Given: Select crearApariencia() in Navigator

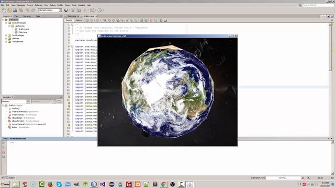Looking at the screenshot, I should coord(19,111).
